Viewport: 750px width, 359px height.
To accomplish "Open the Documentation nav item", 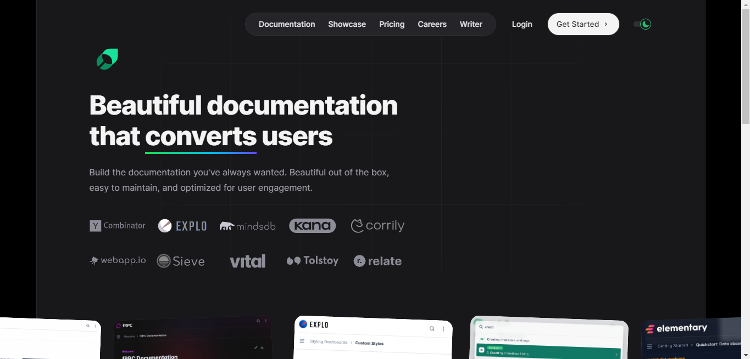I will [x=287, y=24].
